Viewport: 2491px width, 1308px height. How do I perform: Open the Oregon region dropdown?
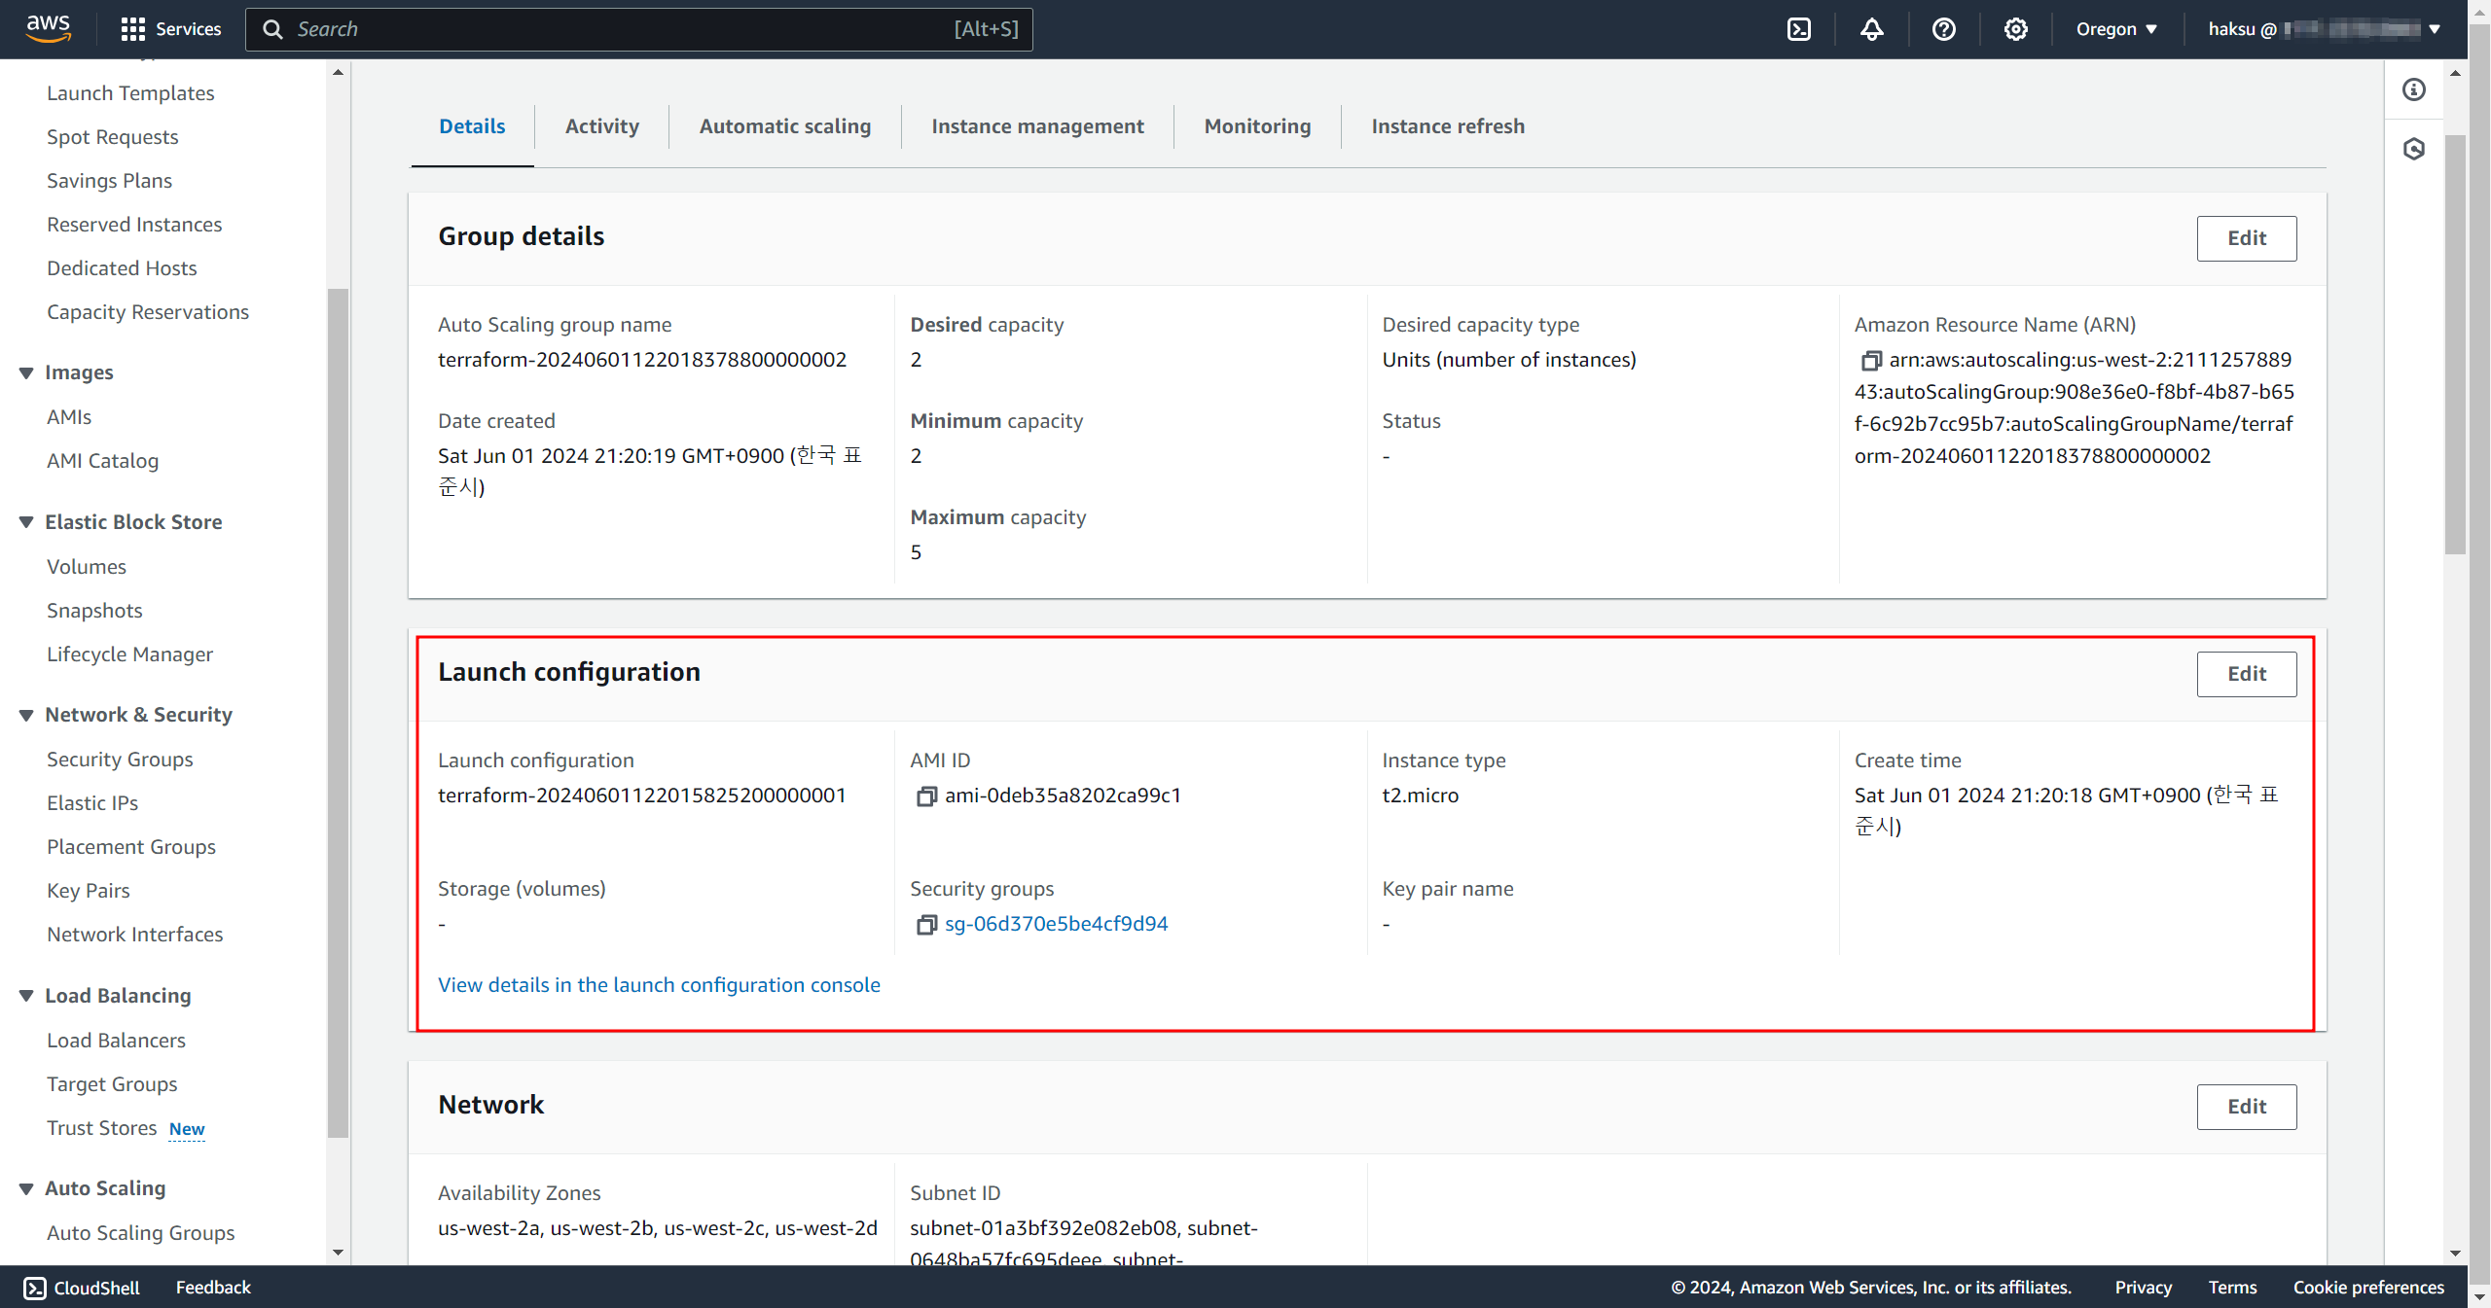click(x=2116, y=29)
